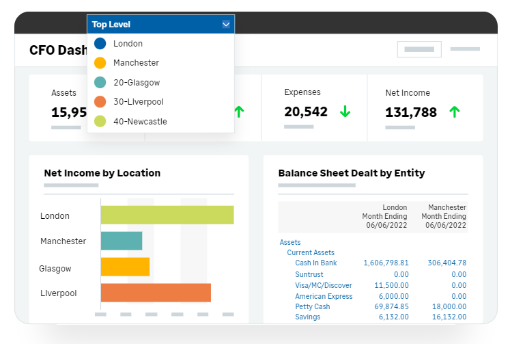
Task: Expand the Assets row in balance sheet
Action: click(x=290, y=242)
